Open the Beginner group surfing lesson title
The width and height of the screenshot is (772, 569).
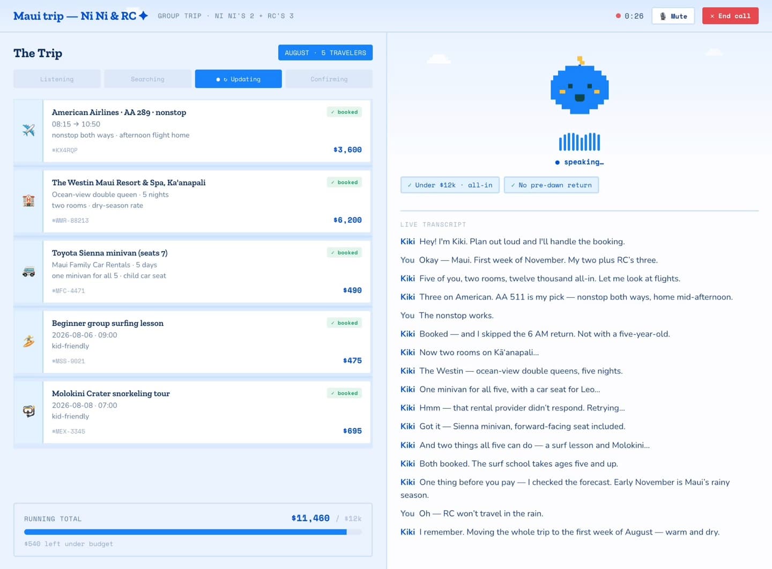click(108, 323)
